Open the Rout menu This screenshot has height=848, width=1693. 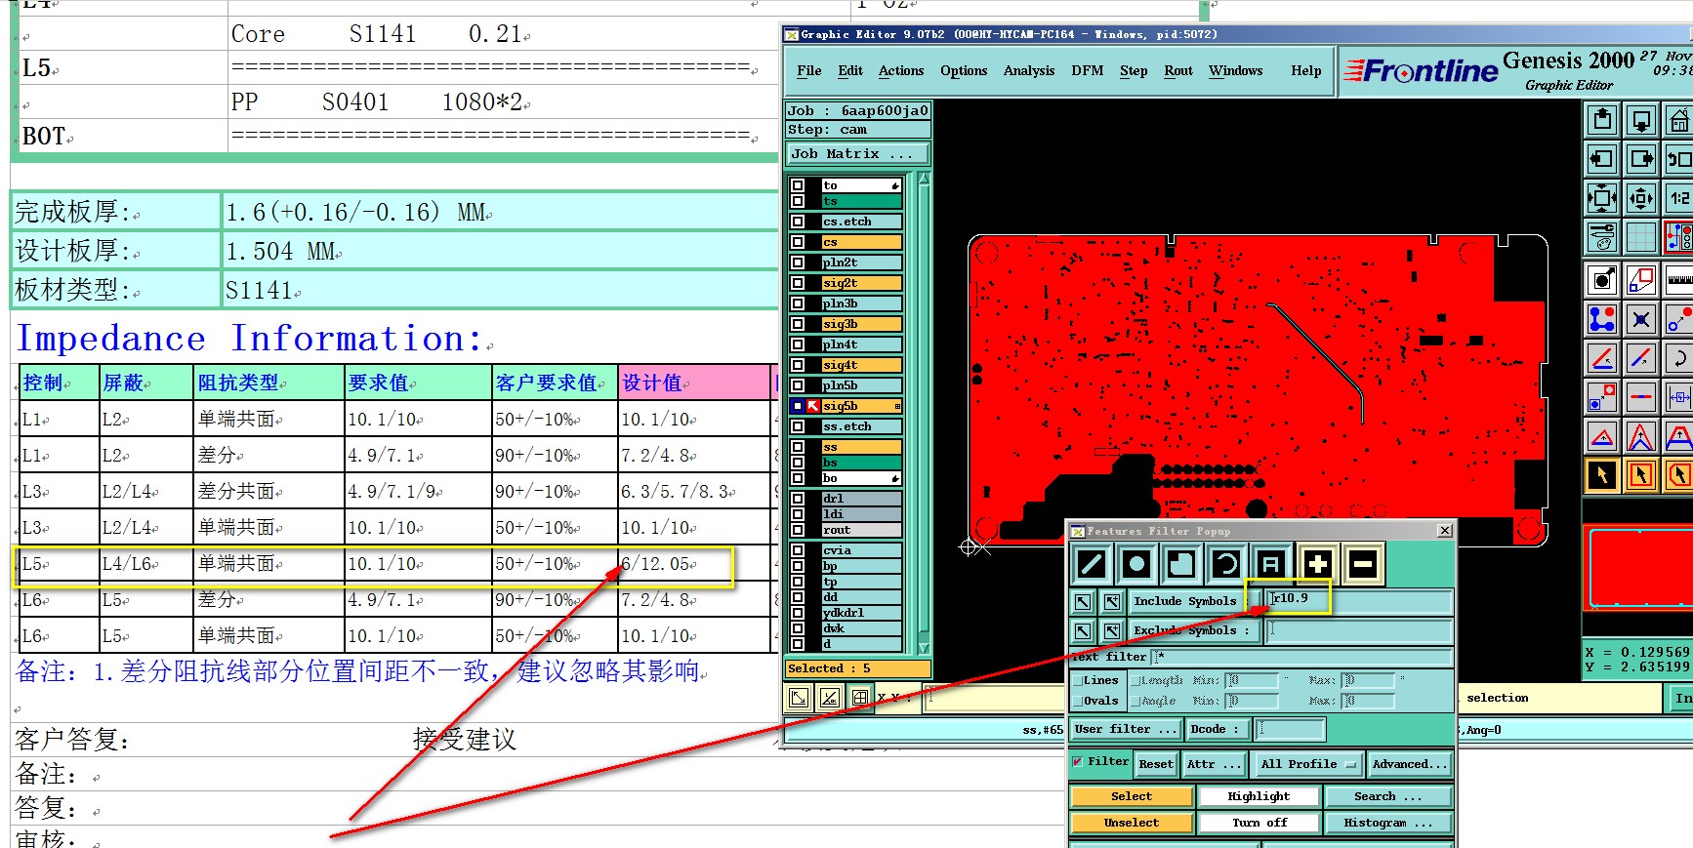[x=1178, y=70]
